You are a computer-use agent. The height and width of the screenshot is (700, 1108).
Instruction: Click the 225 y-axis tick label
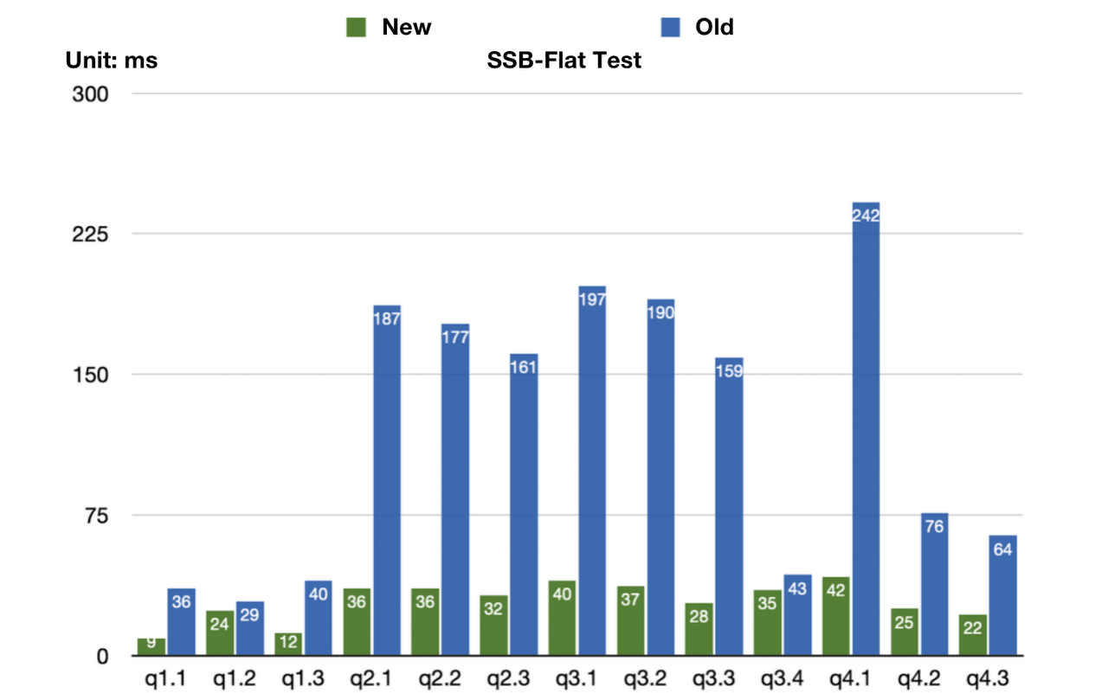[x=89, y=234]
